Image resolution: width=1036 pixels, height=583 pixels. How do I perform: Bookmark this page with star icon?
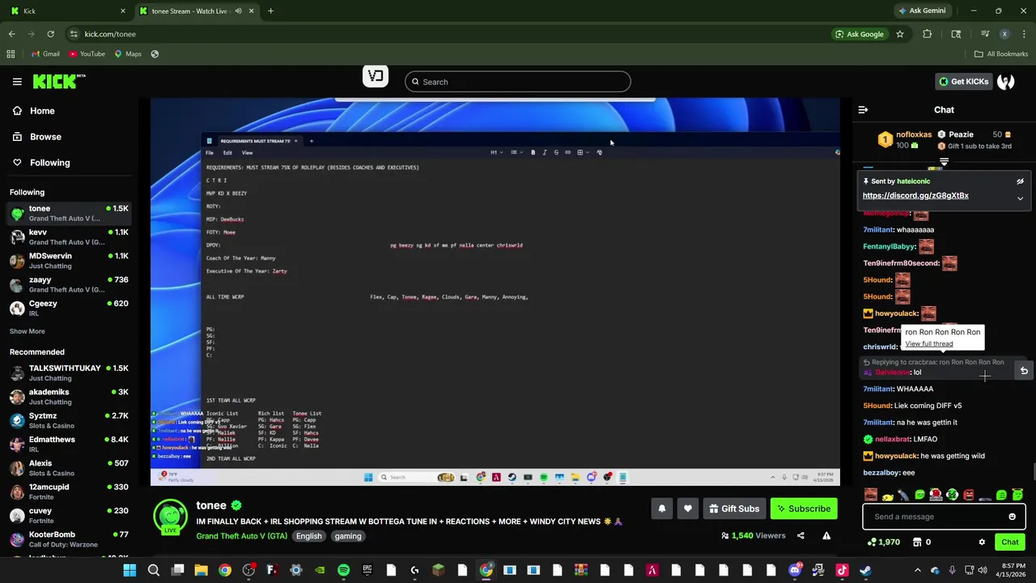point(899,34)
